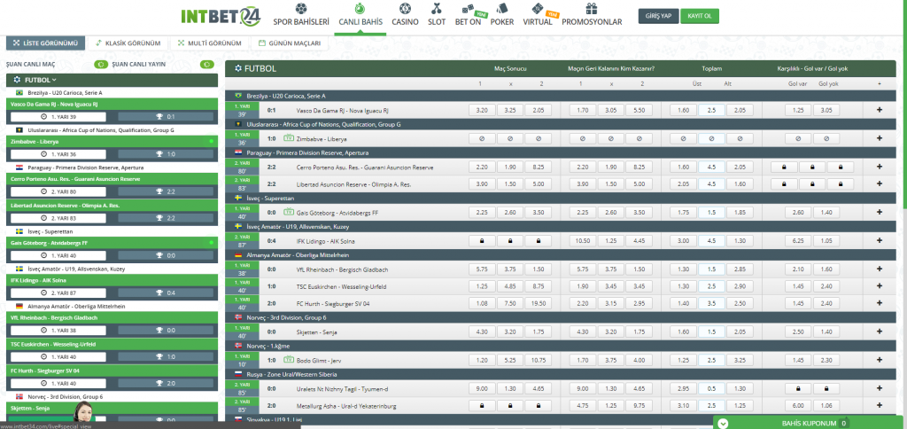The width and height of the screenshot is (907, 429).
Task: Click the Kayıt Ol register button
Action: click(x=700, y=16)
